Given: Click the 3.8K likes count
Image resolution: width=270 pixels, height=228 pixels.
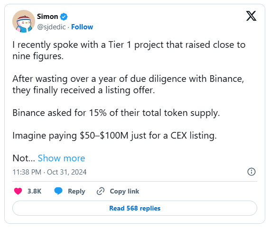Looking at the screenshot, I should pos(35,191).
